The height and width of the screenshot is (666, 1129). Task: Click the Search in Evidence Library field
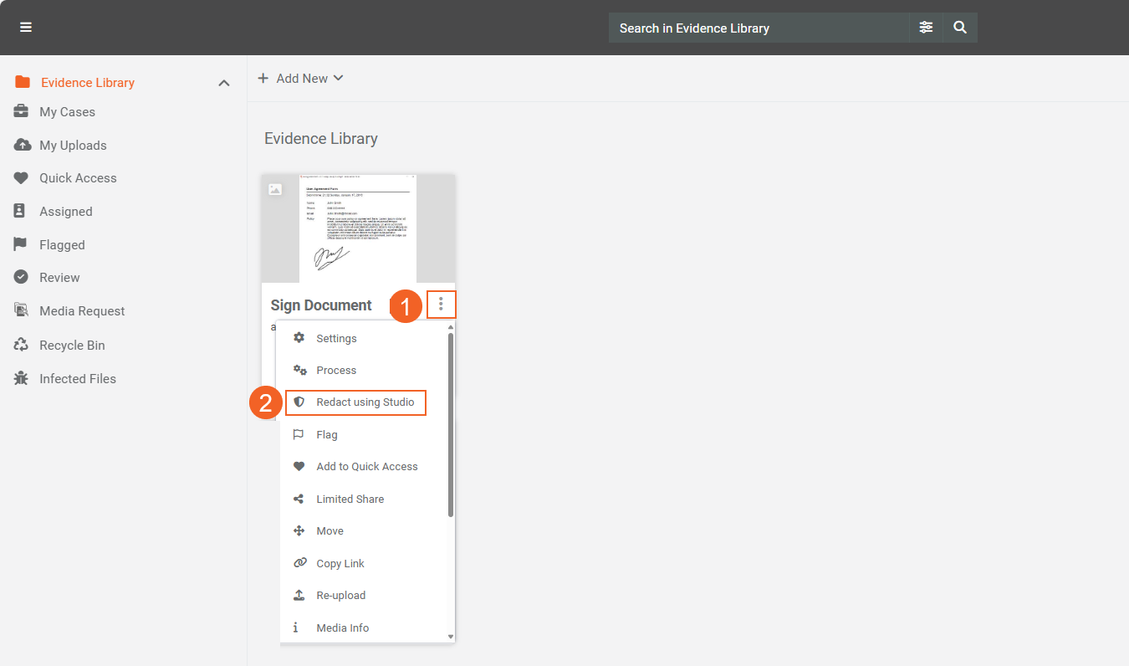tap(757, 28)
